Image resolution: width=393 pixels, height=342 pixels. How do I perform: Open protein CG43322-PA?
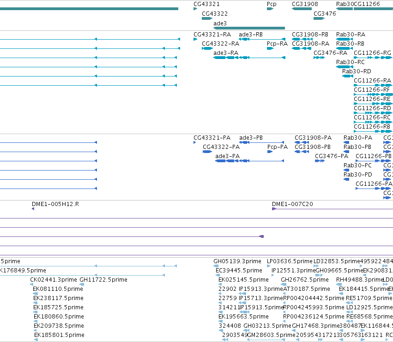click(221, 147)
